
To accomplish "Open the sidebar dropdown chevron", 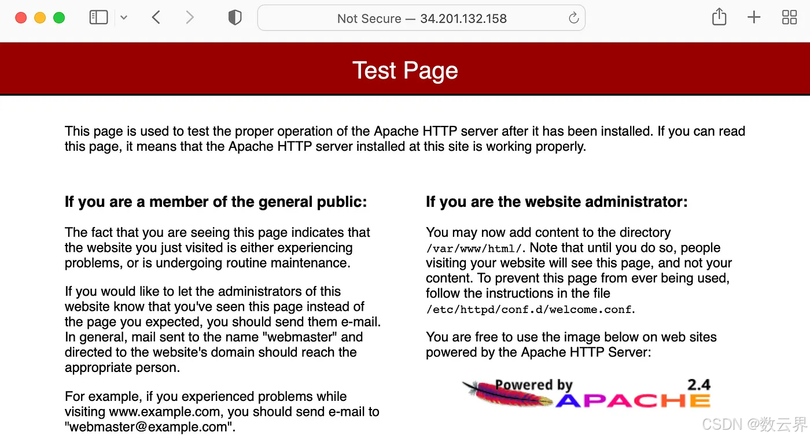I will click(124, 18).
